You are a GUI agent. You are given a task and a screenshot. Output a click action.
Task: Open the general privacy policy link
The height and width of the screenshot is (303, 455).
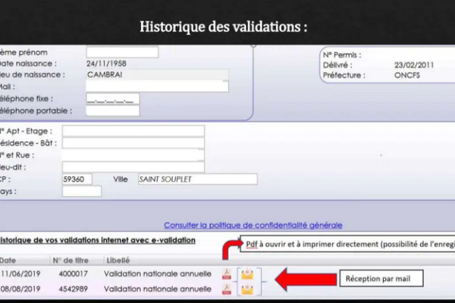(253, 225)
